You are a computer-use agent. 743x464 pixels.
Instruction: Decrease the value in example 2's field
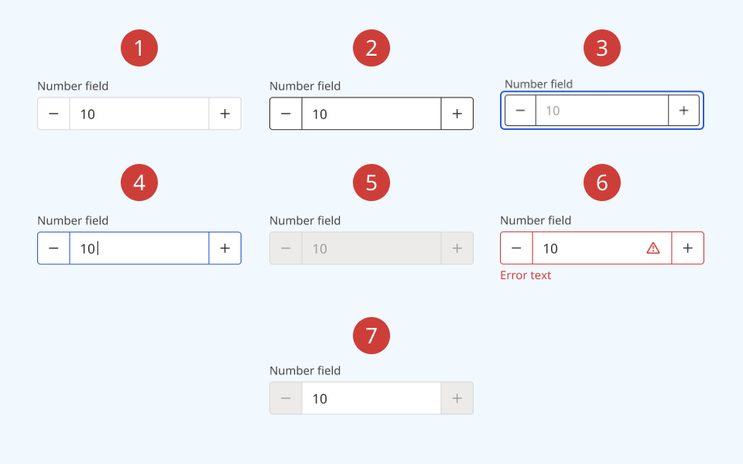[286, 114]
